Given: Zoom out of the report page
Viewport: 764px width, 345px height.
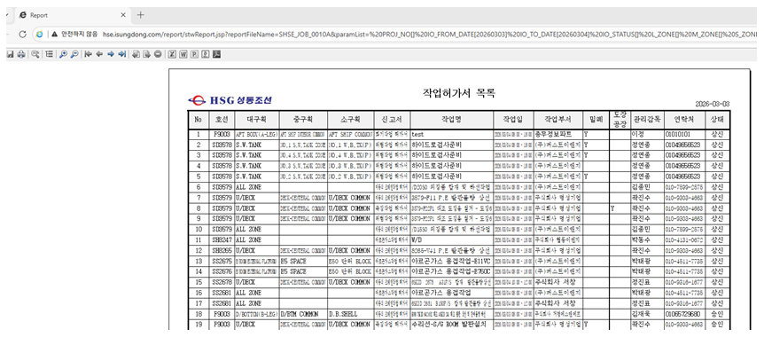Looking at the screenshot, I should 74,54.
